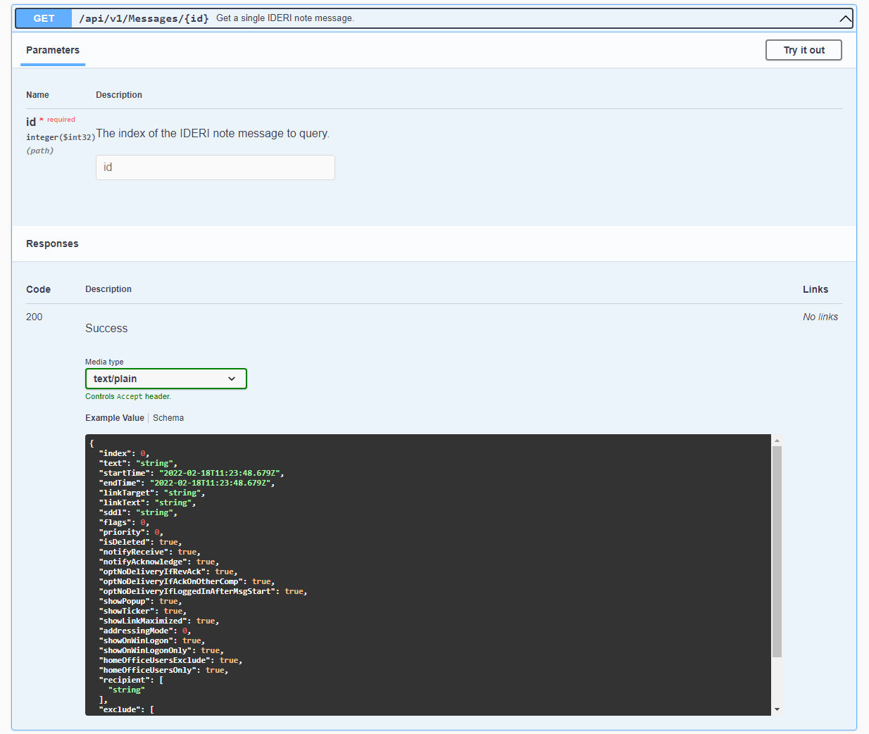Click the "optNoDeliveryIfRevAck": true line
This screenshot has height=734, width=869.
(168, 571)
